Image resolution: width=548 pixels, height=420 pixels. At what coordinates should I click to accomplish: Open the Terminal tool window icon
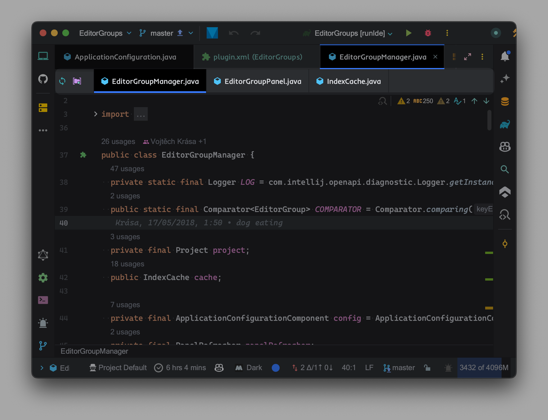43,300
